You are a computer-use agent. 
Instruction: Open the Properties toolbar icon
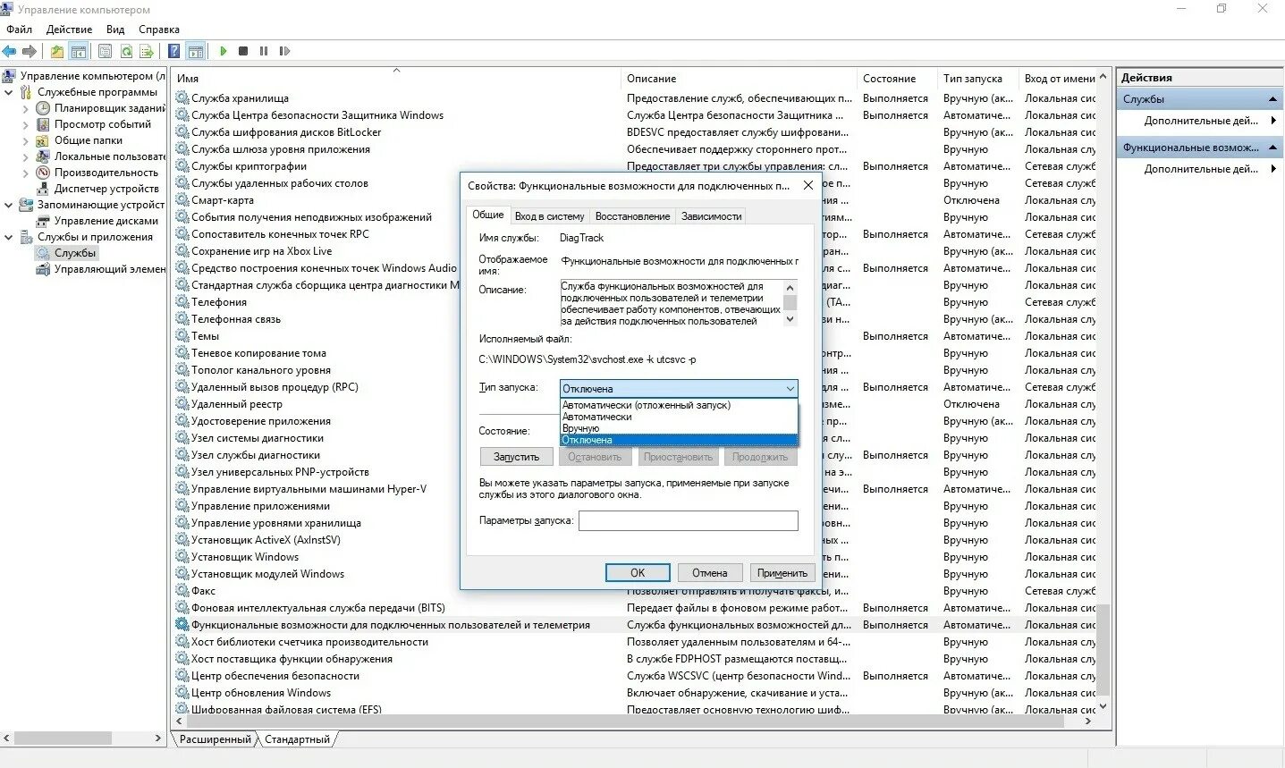pyautogui.click(x=106, y=51)
